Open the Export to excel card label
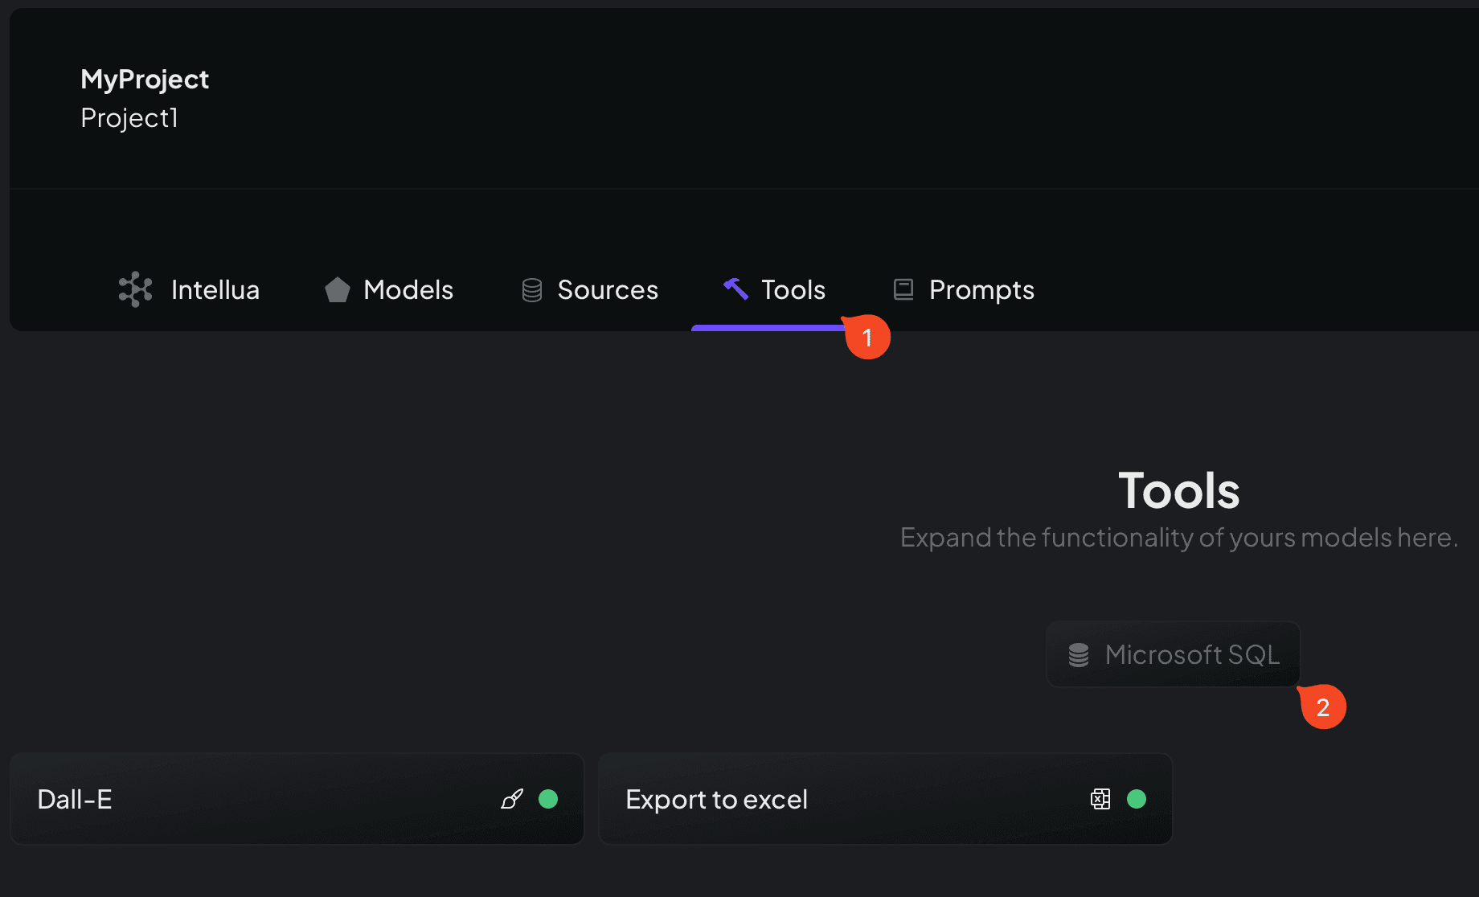The image size is (1479, 897). click(x=716, y=800)
